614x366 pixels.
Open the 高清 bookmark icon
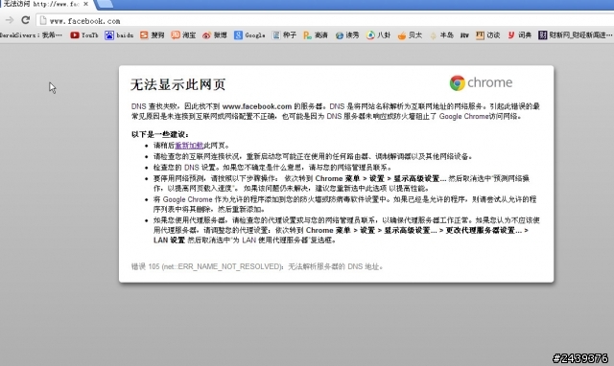coord(307,35)
